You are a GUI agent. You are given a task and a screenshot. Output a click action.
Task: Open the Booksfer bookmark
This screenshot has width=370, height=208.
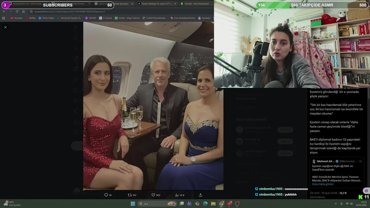[204, 18]
